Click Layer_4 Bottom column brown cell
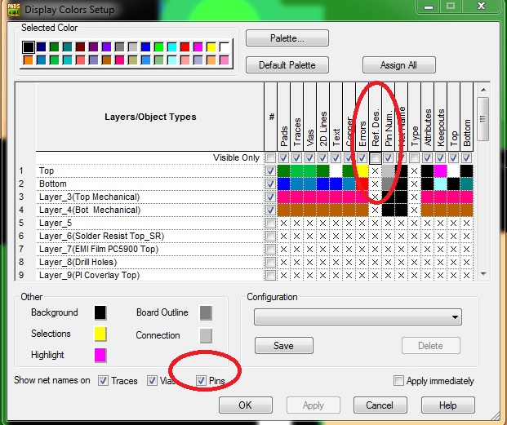The height and width of the screenshot is (425, 507). (466, 210)
